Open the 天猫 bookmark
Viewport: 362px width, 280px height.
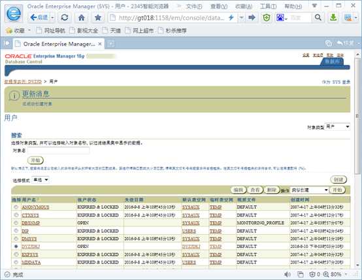(x=112, y=30)
